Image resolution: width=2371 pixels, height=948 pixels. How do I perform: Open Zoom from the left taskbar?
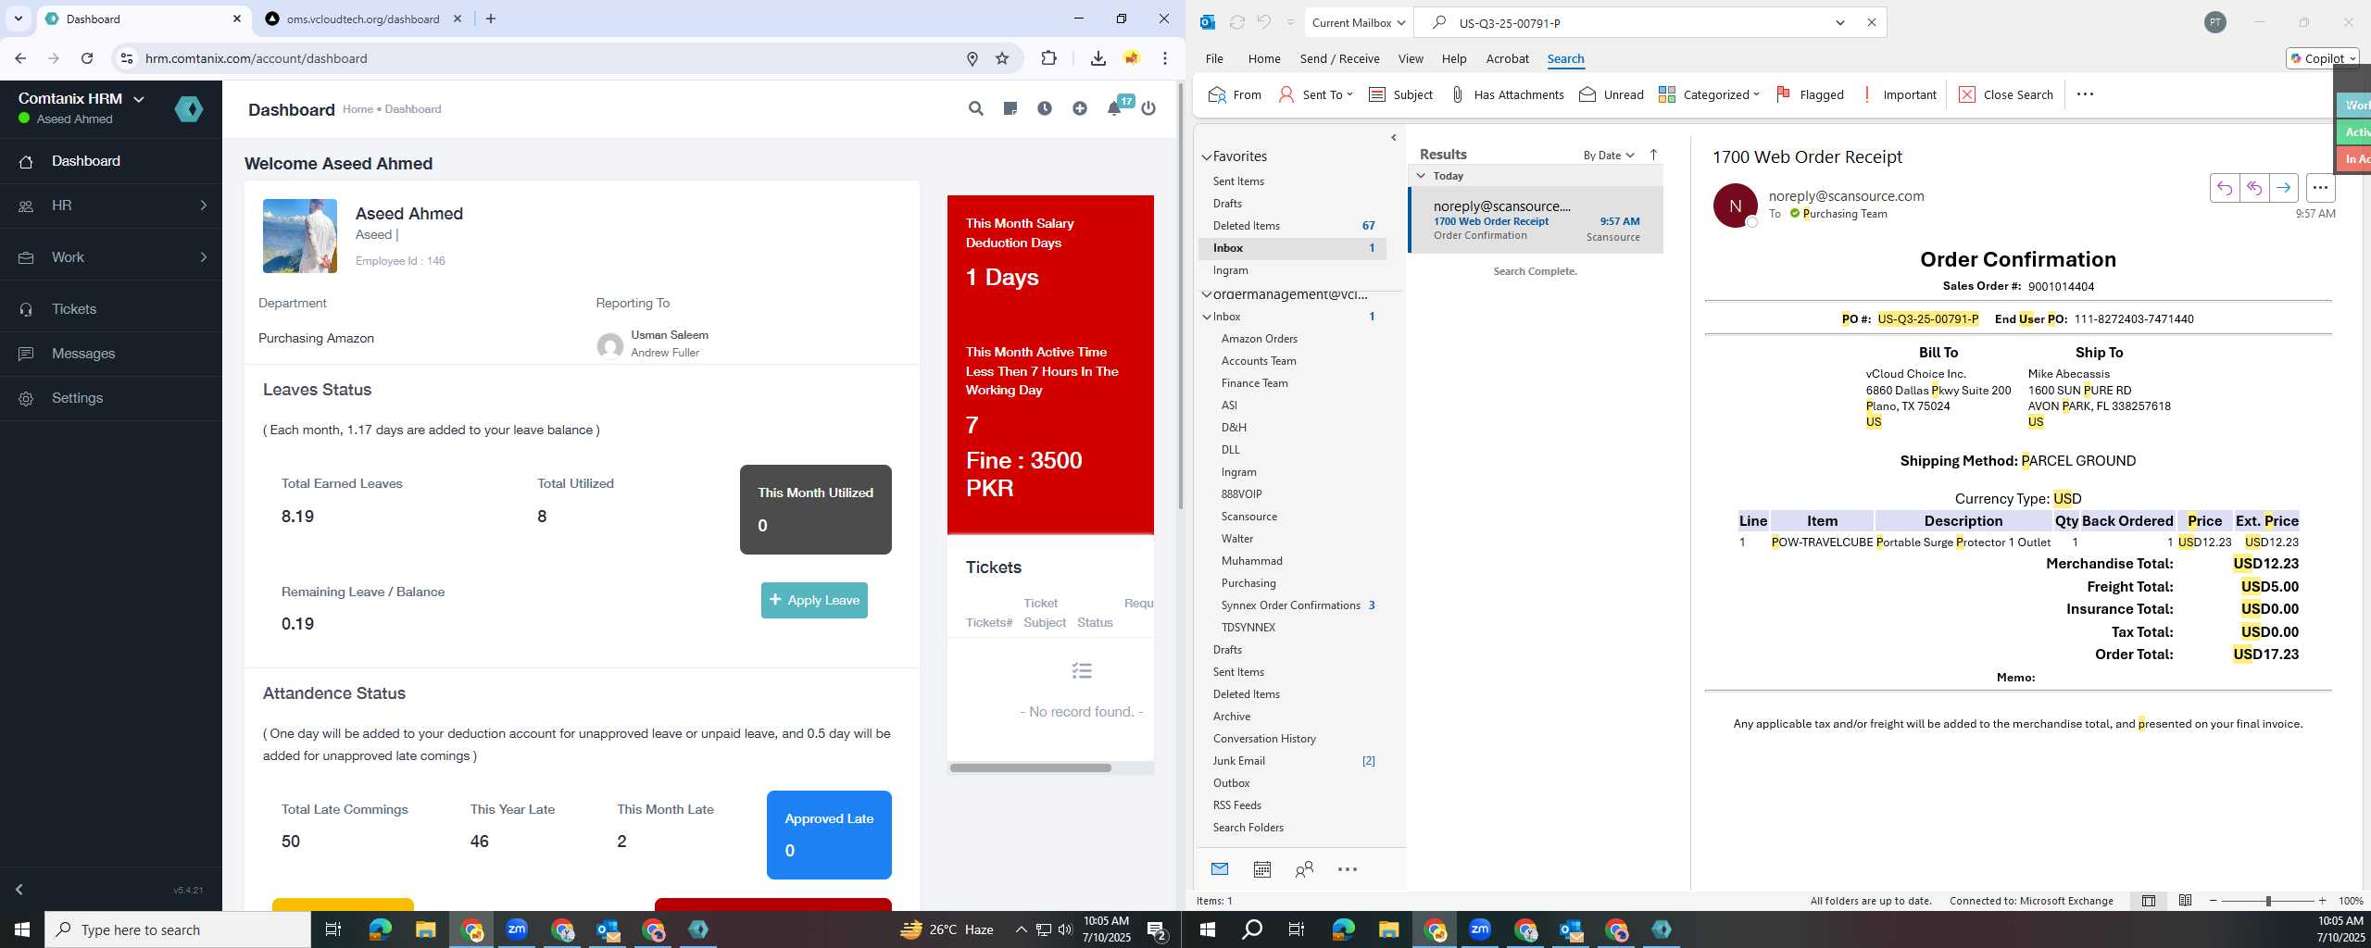(516, 929)
